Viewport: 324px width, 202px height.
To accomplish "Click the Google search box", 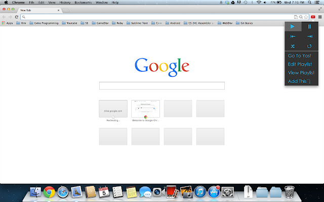I will (x=162, y=86).
